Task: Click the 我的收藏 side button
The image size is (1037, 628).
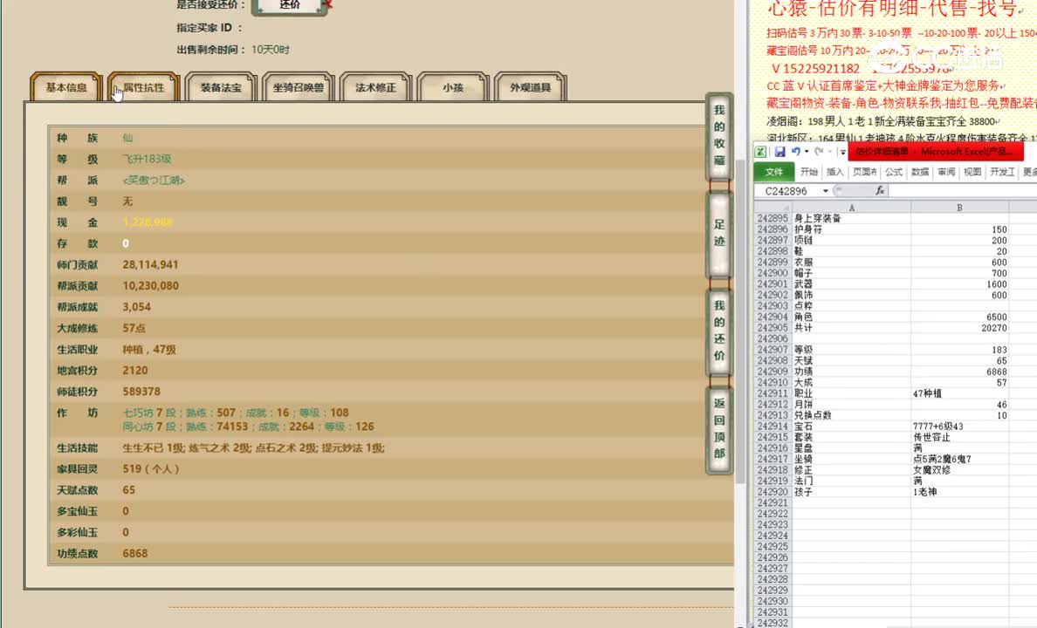Action: (719, 135)
